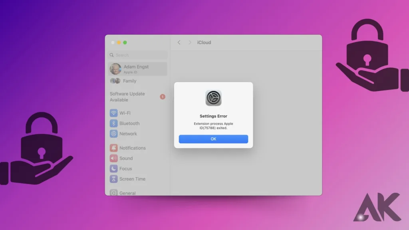Click the Search field in the sidebar
This screenshot has height=230, width=409.
138,55
